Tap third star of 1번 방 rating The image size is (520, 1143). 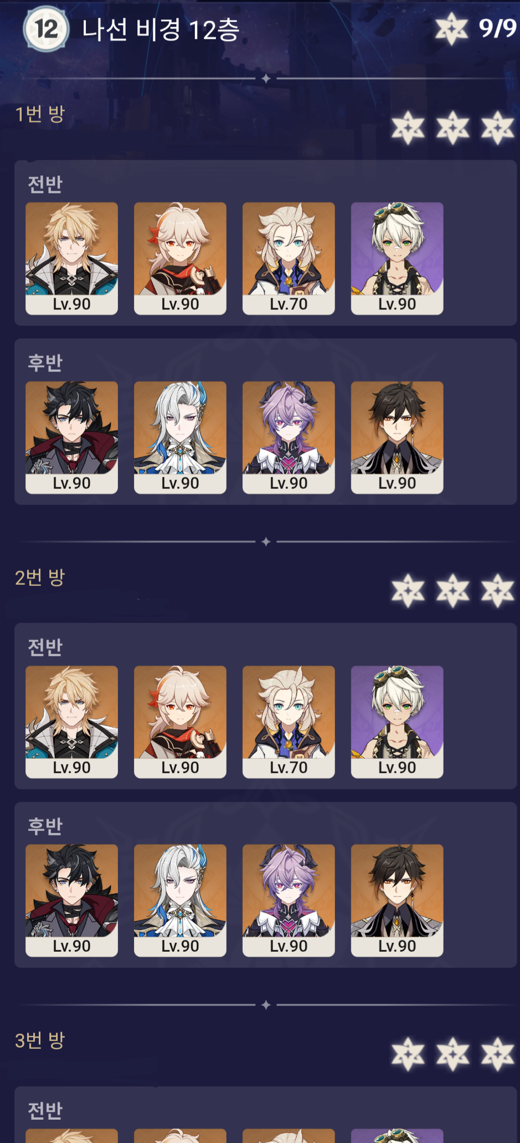coord(498,127)
